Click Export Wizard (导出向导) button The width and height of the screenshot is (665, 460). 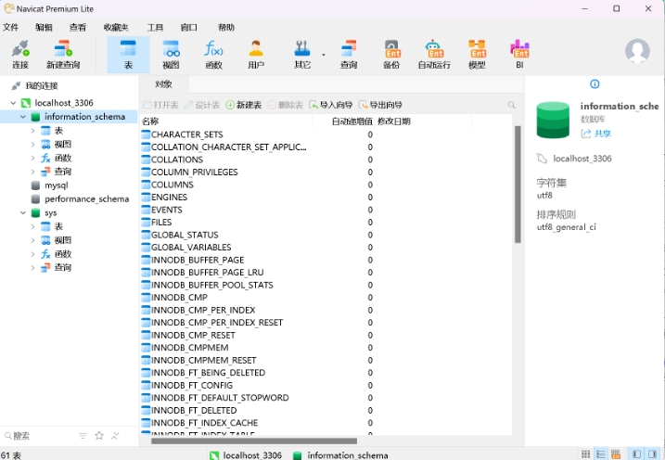point(380,105)
